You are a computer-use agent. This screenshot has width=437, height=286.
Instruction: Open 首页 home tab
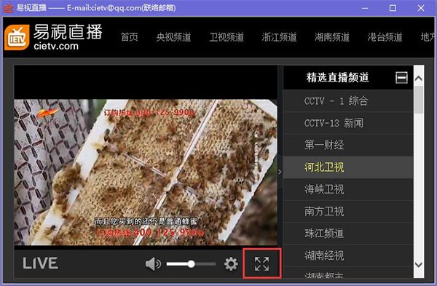(x=130, y=37)
